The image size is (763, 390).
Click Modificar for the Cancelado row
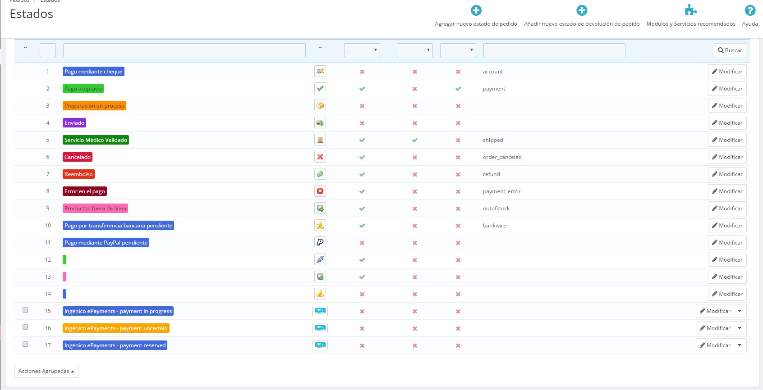(x=727, y=157)
